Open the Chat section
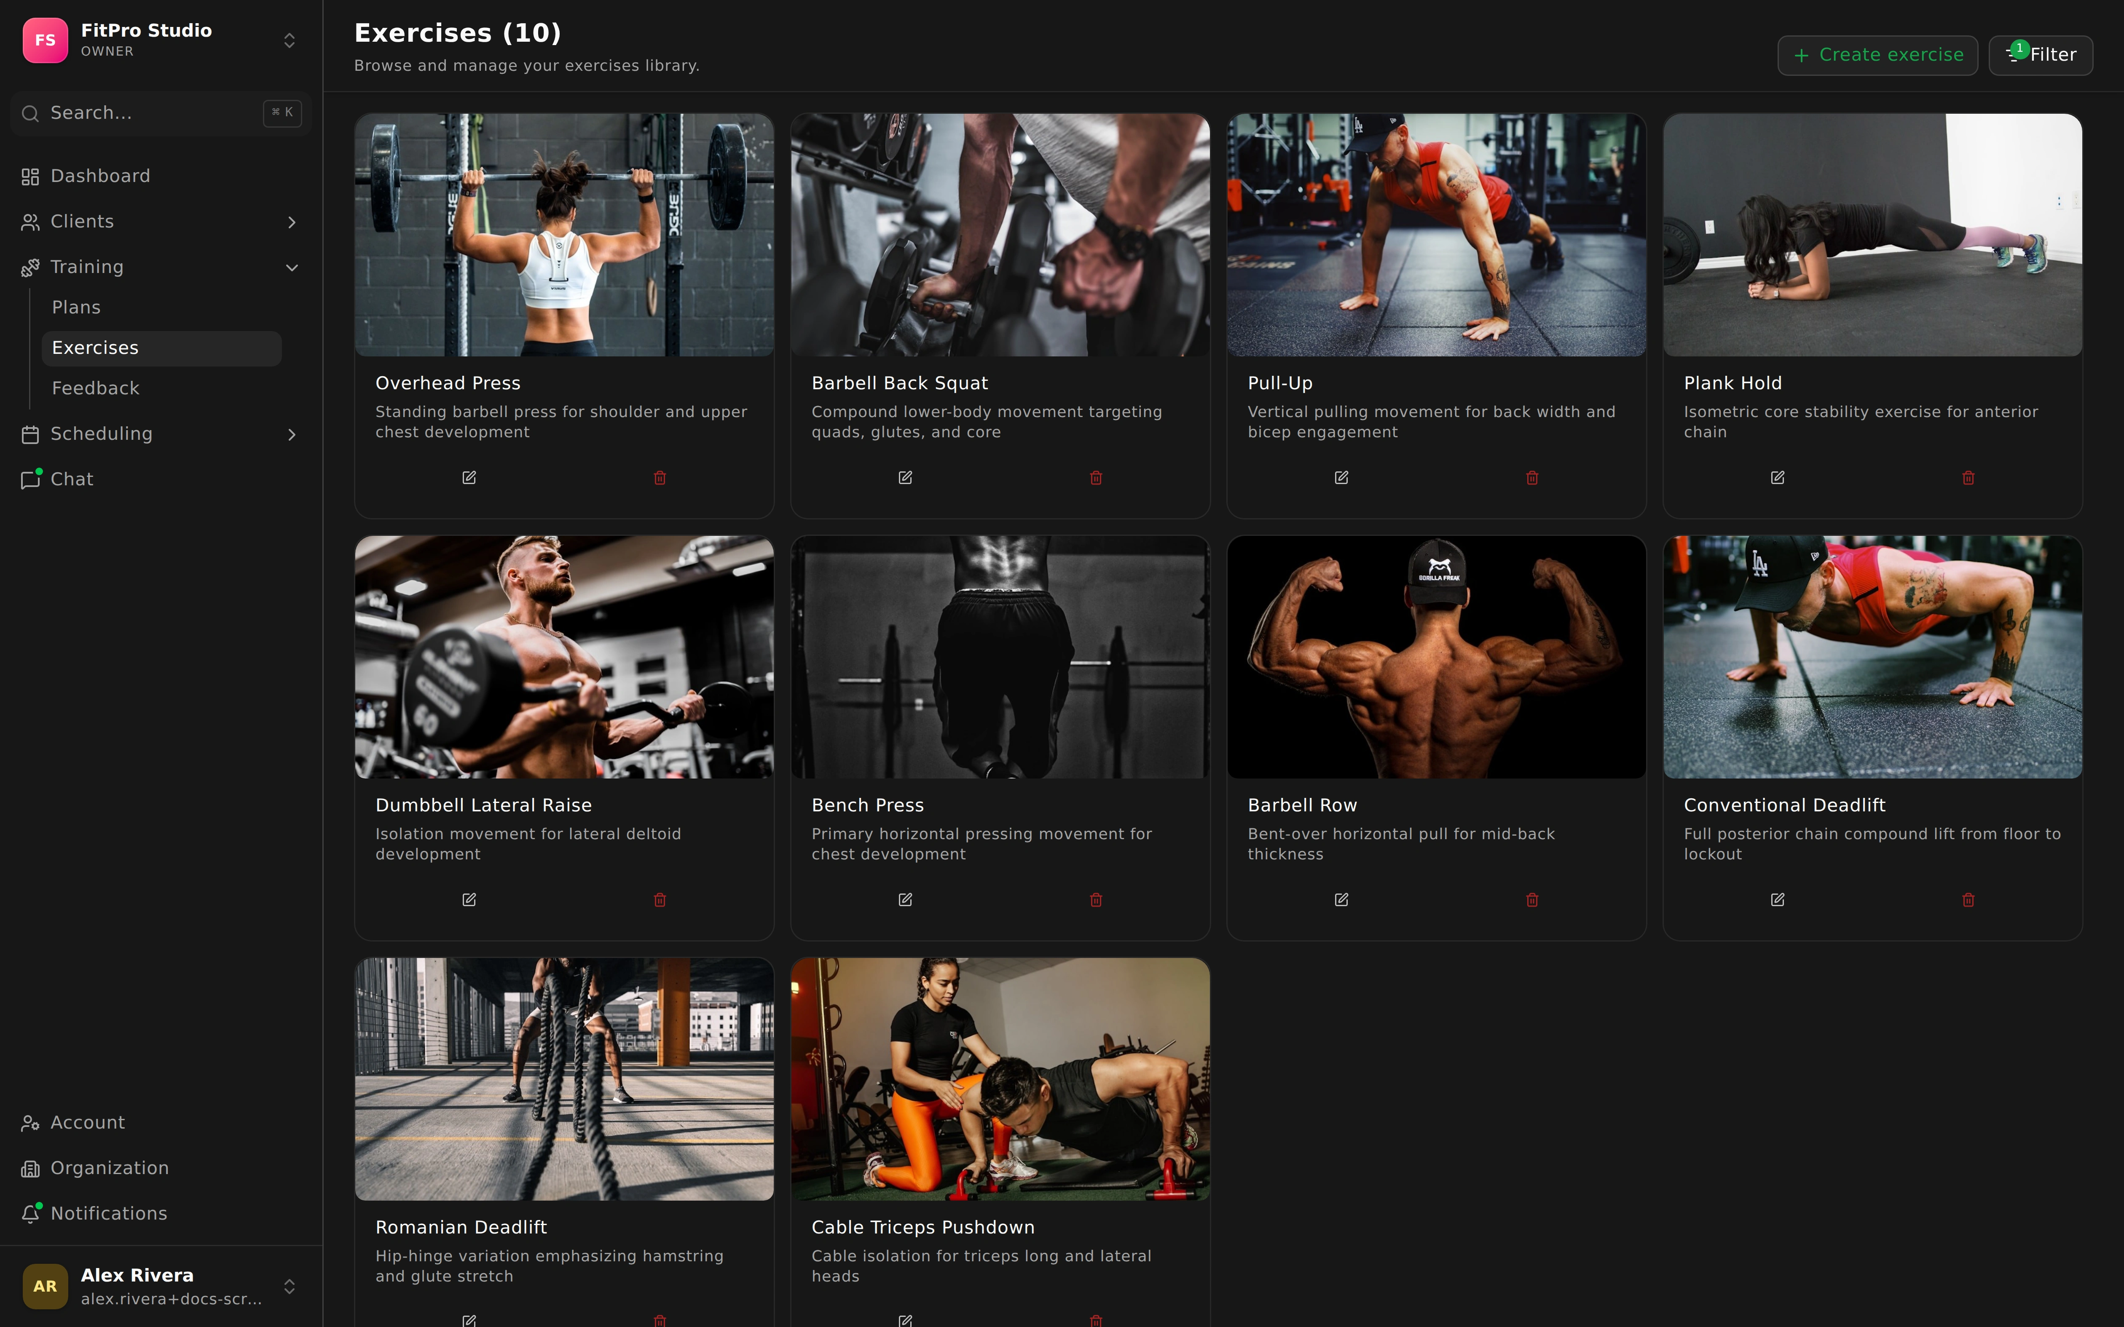This screenshot has width=2124, height=1327. tap(161, 479)
